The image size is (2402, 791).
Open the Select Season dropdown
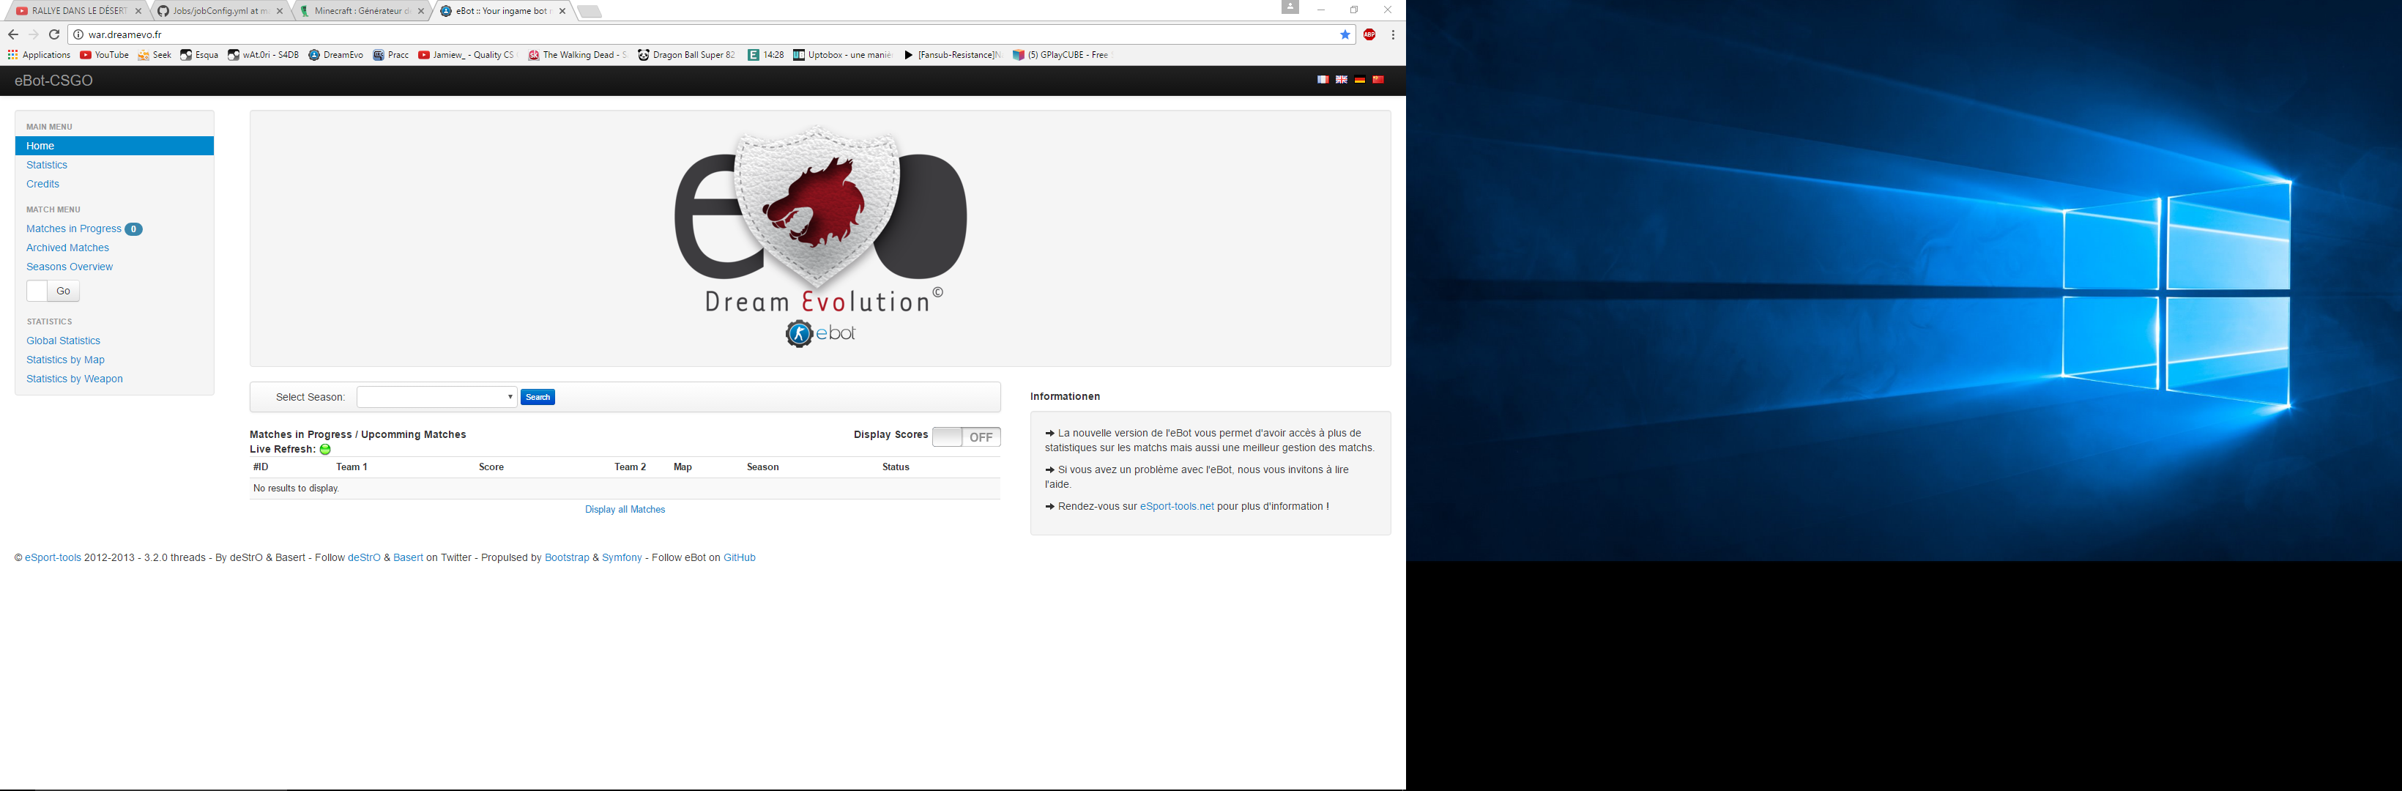click(x=436, y=396)
